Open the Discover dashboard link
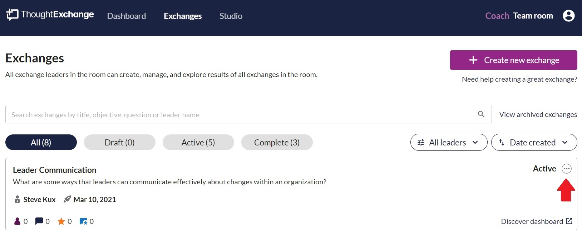 click(532, 221)
